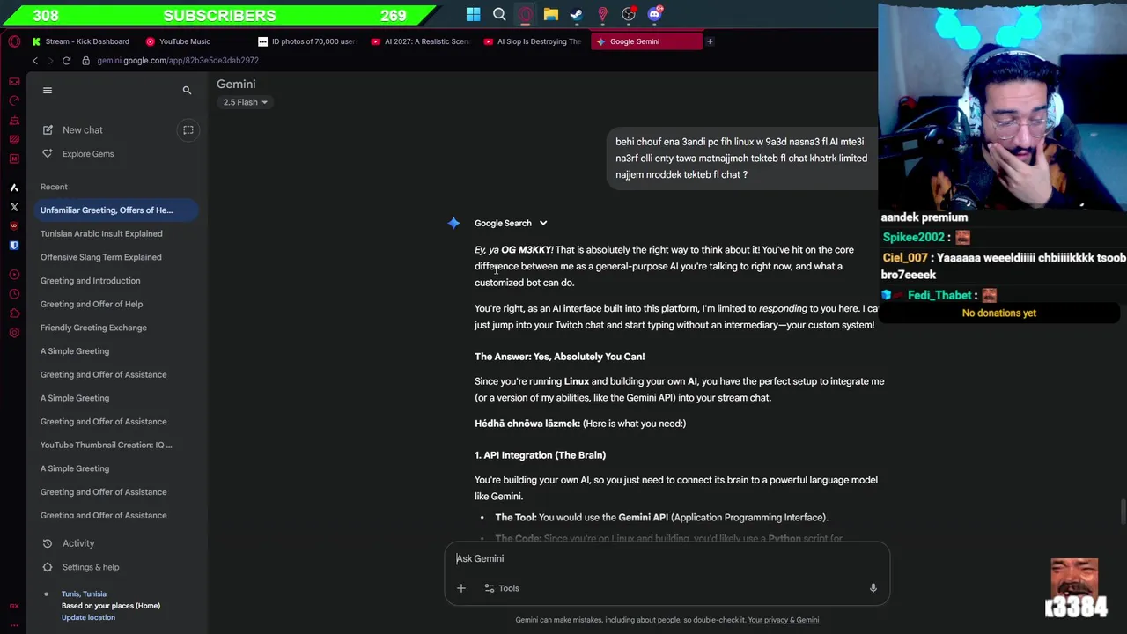This screenshot has height=634, width=1127.
Task: Click the 'Recent' section heading
Action: [x=54, y=187]
